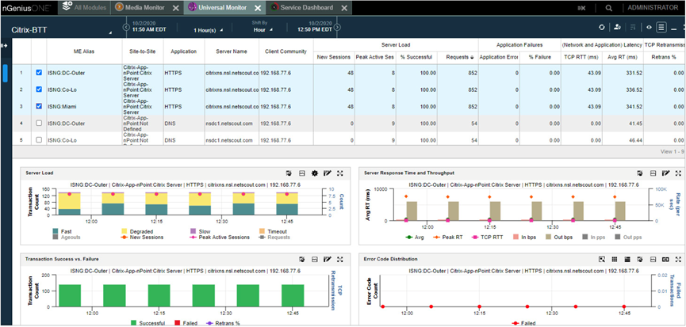Step to previous time range with left arrow
This screenshot has height=327, width=686.
pyautogui.click(x=125, y=29)
